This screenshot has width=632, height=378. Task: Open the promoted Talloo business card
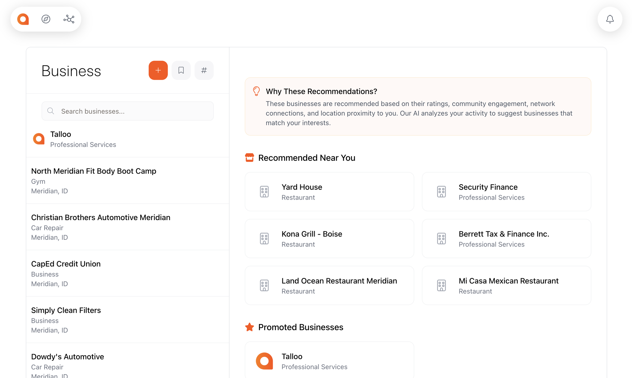[x=329, y=361]
